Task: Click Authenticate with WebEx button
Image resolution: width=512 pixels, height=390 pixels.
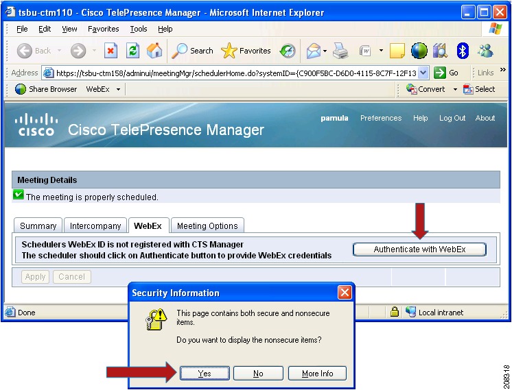Action: coord(419,249)
